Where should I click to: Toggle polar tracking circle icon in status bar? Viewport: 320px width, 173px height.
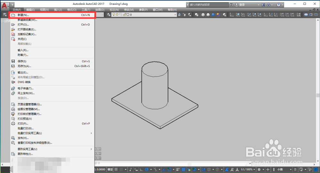[147, 169]
